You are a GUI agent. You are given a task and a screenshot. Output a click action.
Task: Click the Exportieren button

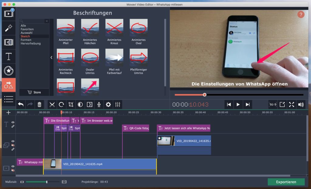[x=286, y=182]
